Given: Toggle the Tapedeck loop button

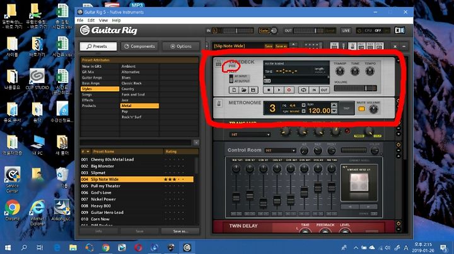Looking at the screenshot, I should 303,90.
